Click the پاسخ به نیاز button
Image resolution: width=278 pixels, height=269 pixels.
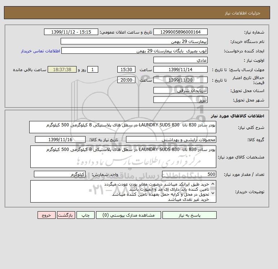tap(189, 215)
